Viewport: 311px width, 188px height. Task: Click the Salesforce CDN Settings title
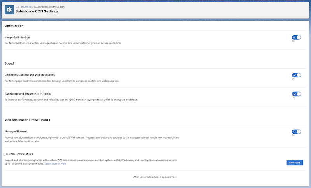point(37,11)
